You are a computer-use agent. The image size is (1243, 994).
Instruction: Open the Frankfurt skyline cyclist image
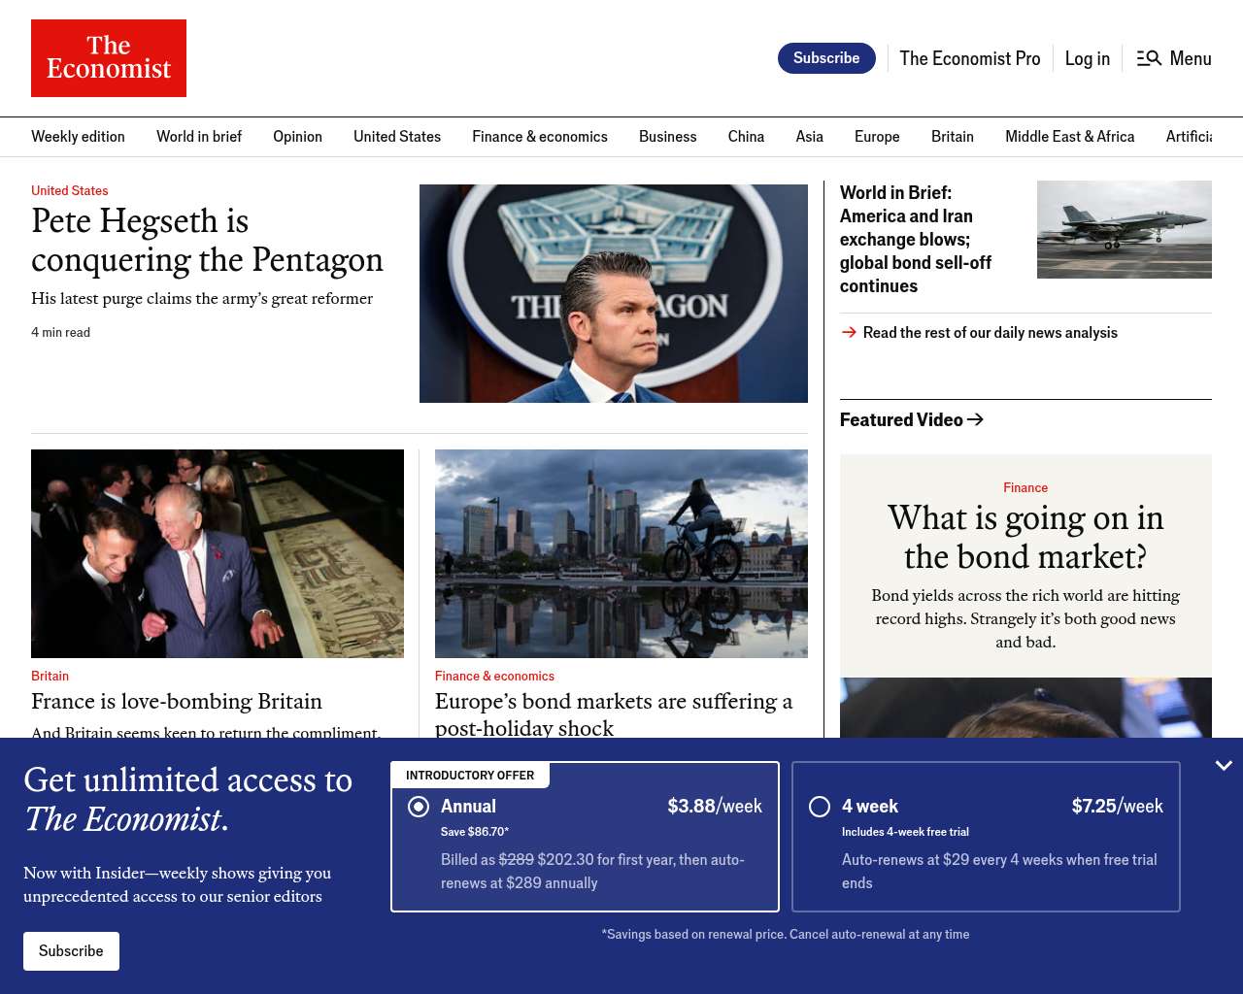tap(621, 553)
